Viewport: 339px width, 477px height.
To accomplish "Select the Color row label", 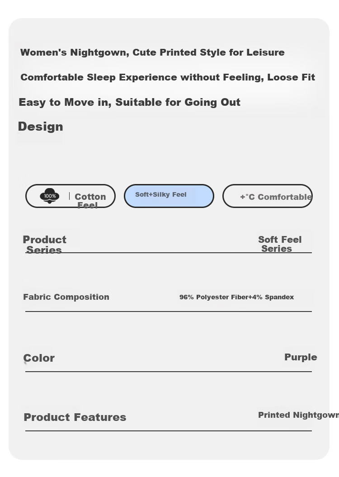I will [39, 358].
